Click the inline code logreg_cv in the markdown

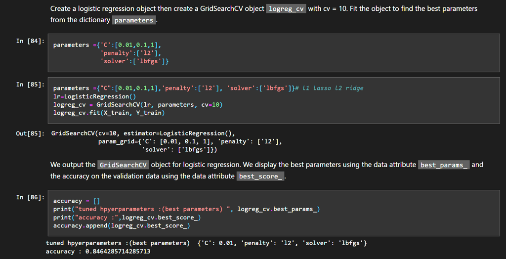(x=286, y=9)
